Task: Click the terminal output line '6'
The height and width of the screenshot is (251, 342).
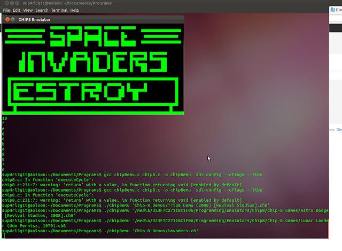Action: [3, 170]
